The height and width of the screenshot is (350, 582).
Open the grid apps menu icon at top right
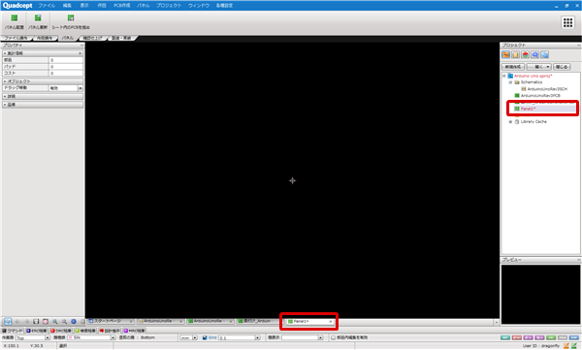(x=567, y=22)
